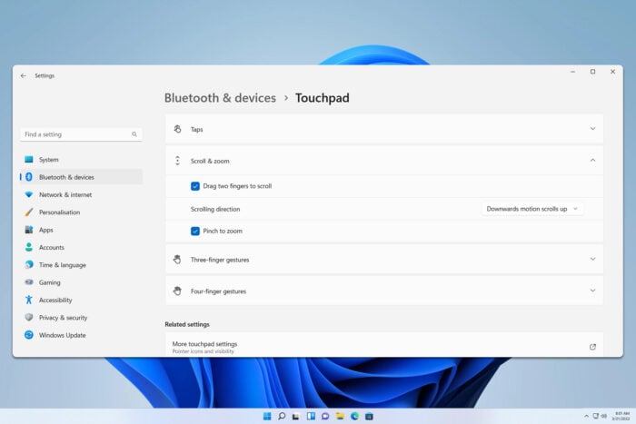
Task: Open the System settings category
Action: 48,160
